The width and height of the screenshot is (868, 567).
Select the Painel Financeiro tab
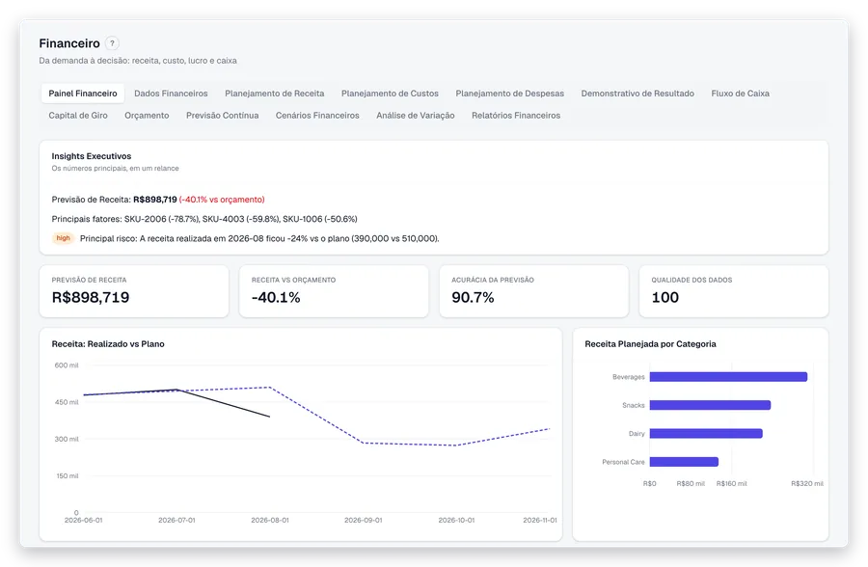click(x=83, y=94)
